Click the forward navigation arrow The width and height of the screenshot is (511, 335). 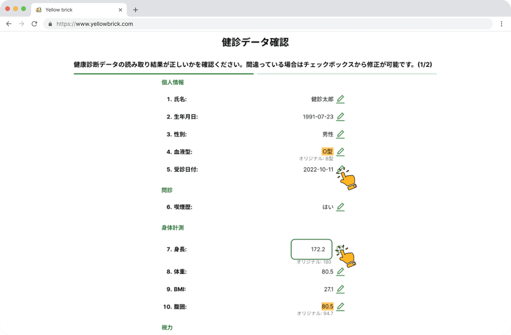click(22, 24)
